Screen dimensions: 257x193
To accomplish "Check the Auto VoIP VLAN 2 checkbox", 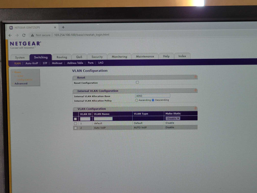I will click(x=75, y=128).
